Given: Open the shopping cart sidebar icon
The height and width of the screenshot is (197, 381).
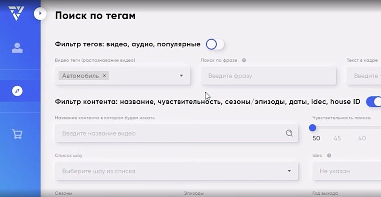Looking at the screenshot, I should (17, 134).
